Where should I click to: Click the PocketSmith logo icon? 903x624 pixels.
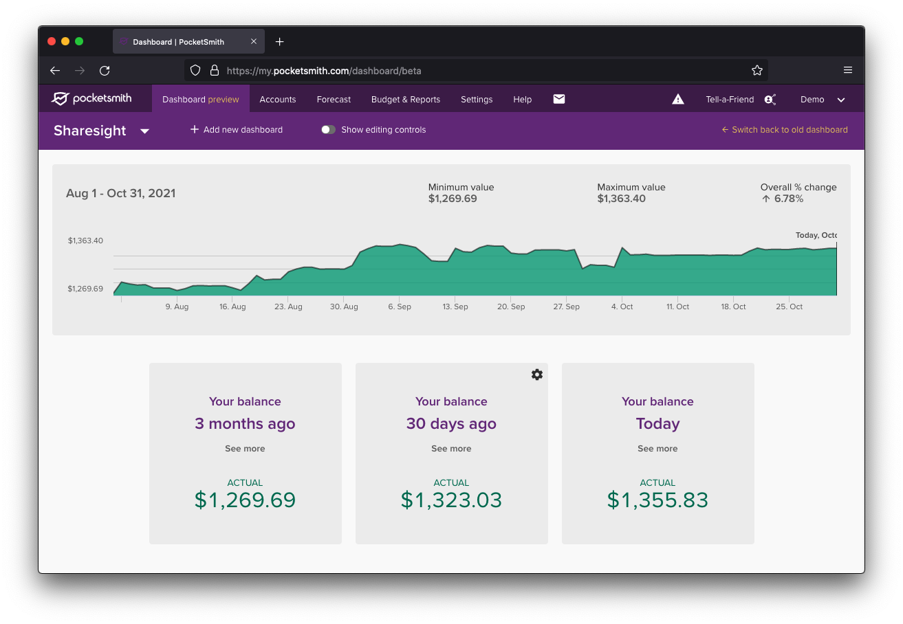[61, 98]
